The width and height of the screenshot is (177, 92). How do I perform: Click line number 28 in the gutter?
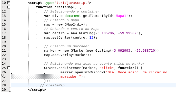pos(4,85)
